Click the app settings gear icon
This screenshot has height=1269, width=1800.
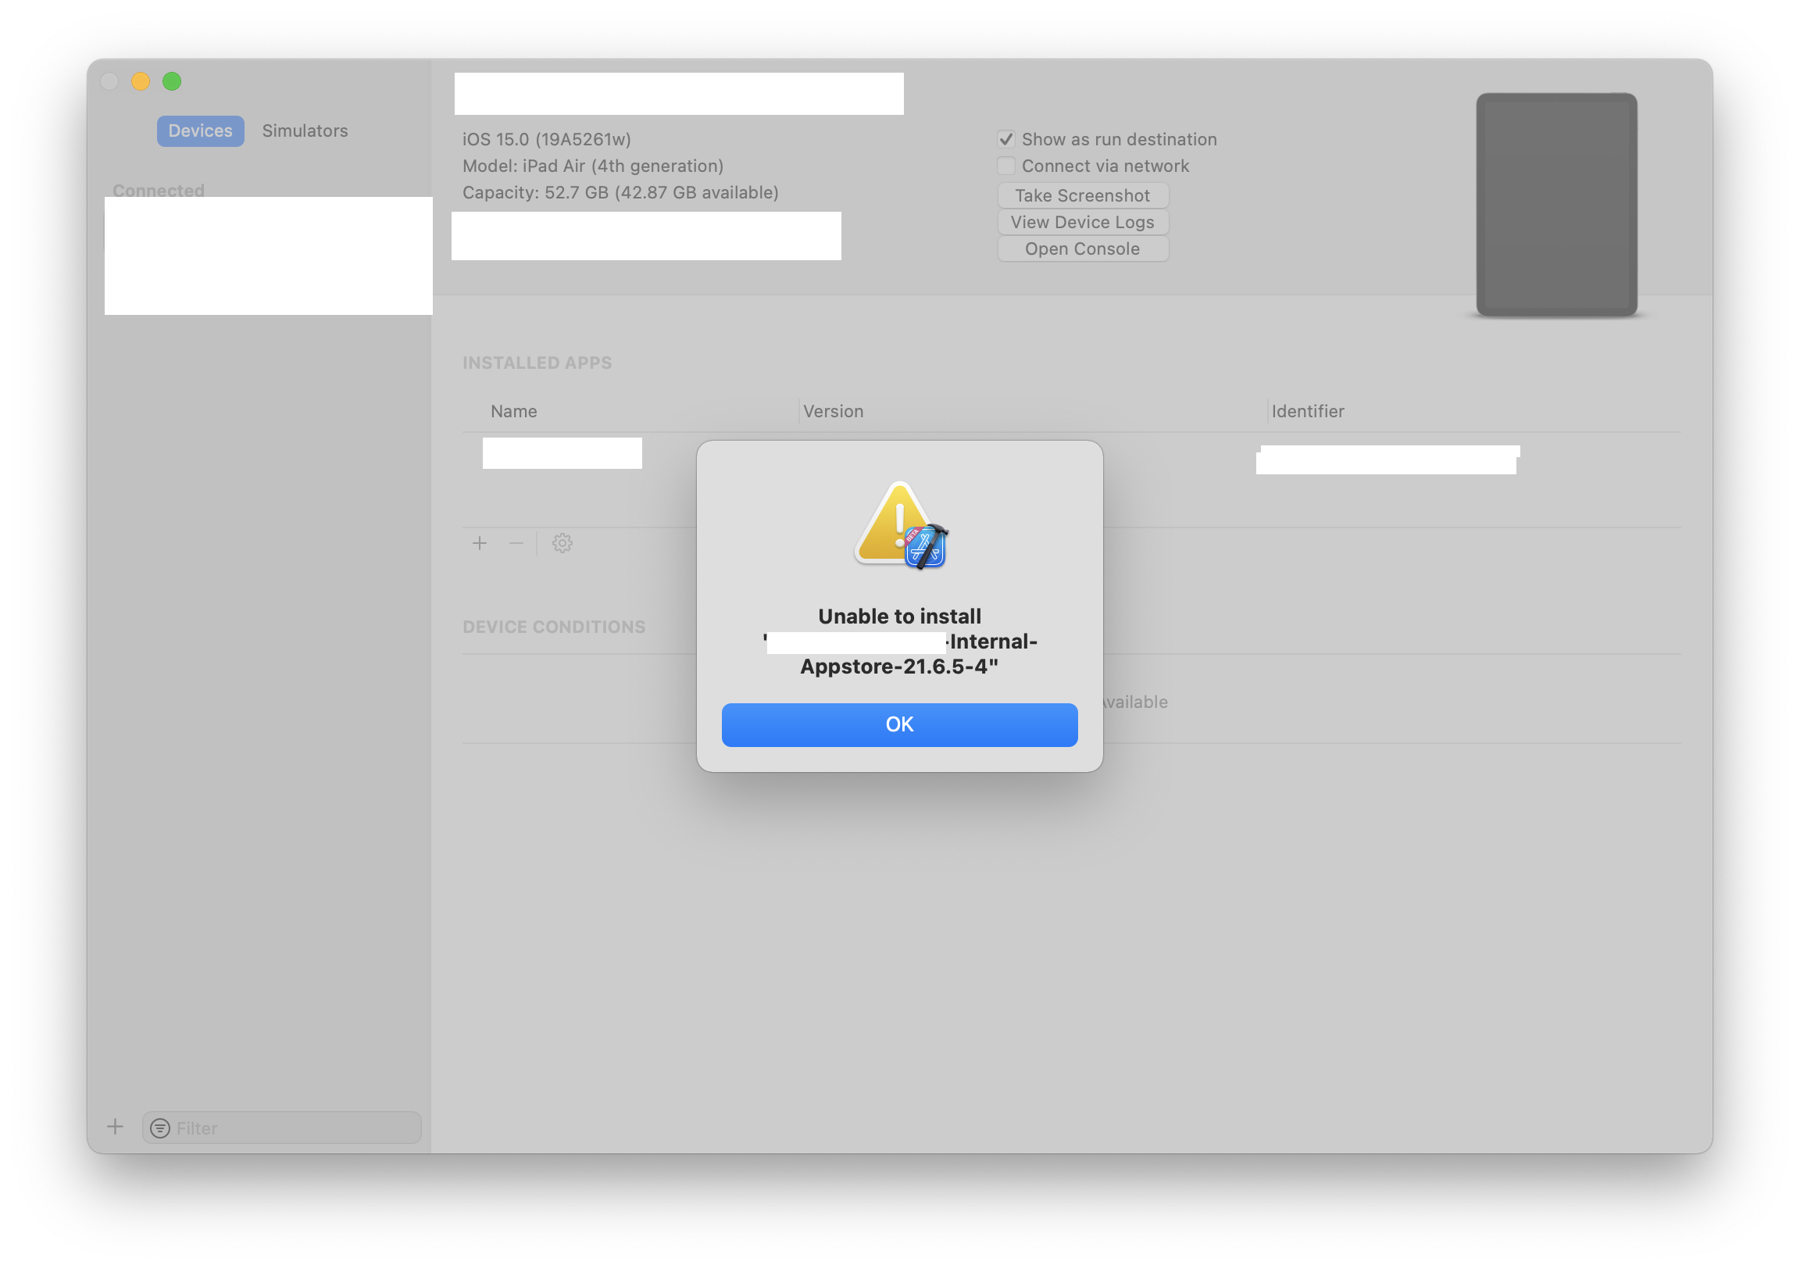click(x=563, y=541)
